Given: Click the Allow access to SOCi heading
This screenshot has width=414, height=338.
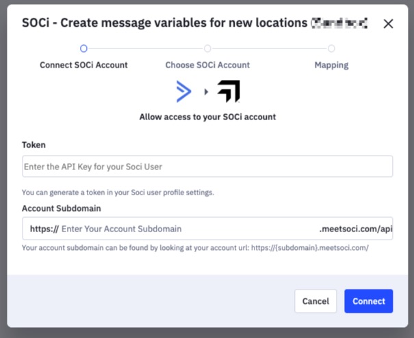Looking at the screenshot, I should tap(207, 117).
